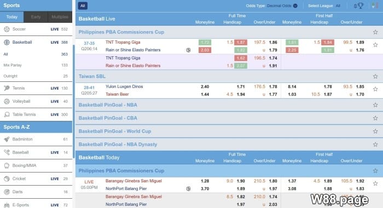Open the Soccer sport icon
Viewport: 383px width, 208px height.
(7, 29)
